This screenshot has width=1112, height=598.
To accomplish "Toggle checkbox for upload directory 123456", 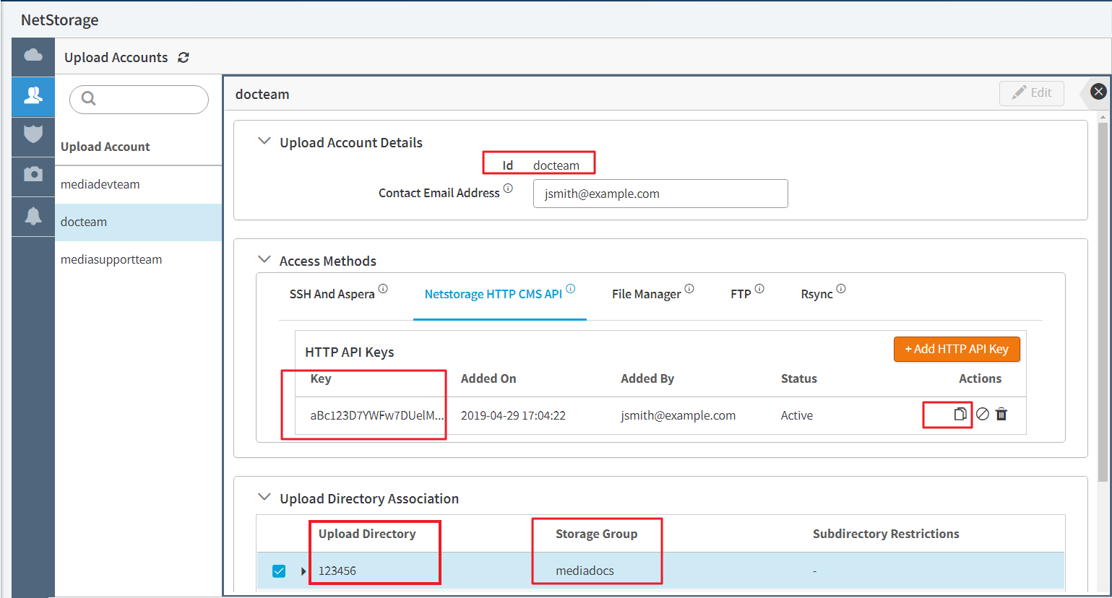I will tap(279, 571).
